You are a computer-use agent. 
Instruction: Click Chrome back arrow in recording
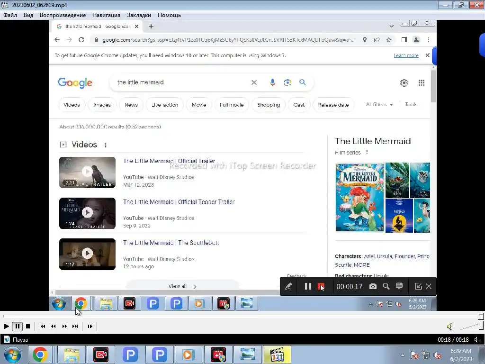point(57,40)
